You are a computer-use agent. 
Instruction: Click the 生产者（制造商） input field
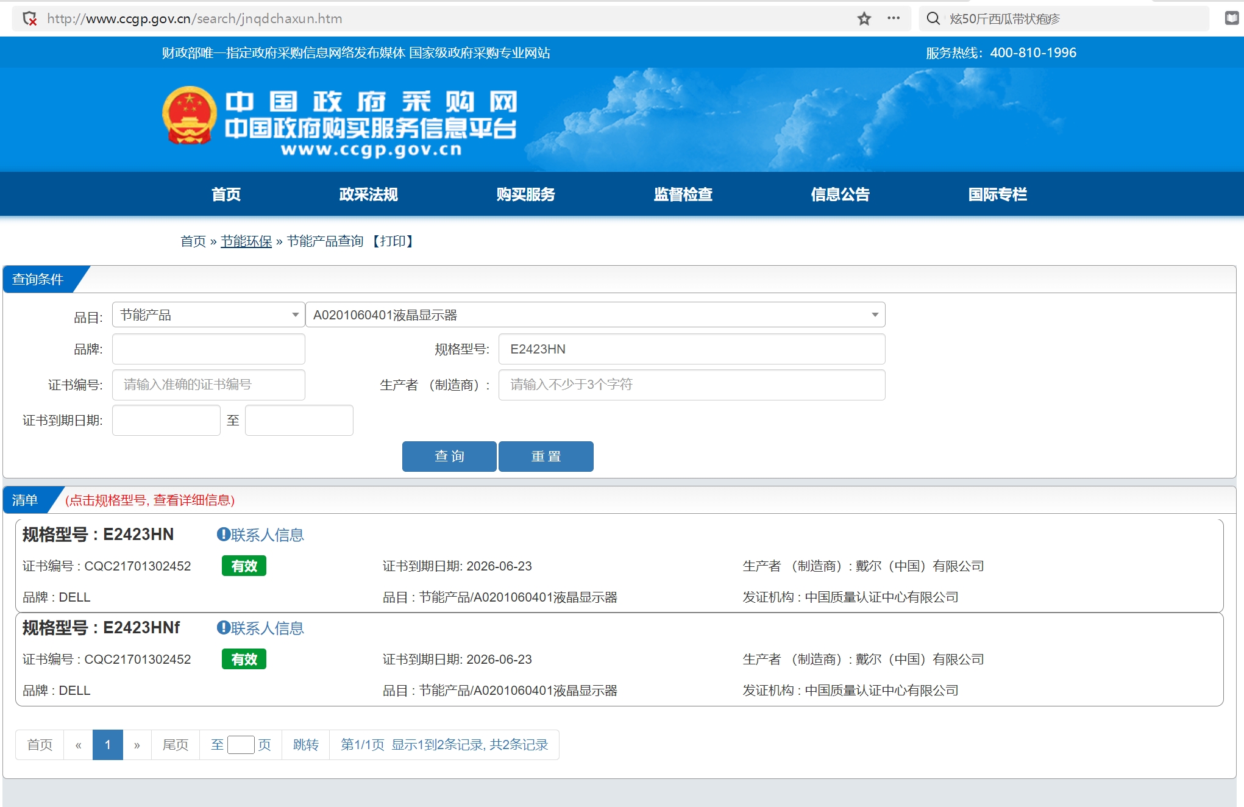692,385
